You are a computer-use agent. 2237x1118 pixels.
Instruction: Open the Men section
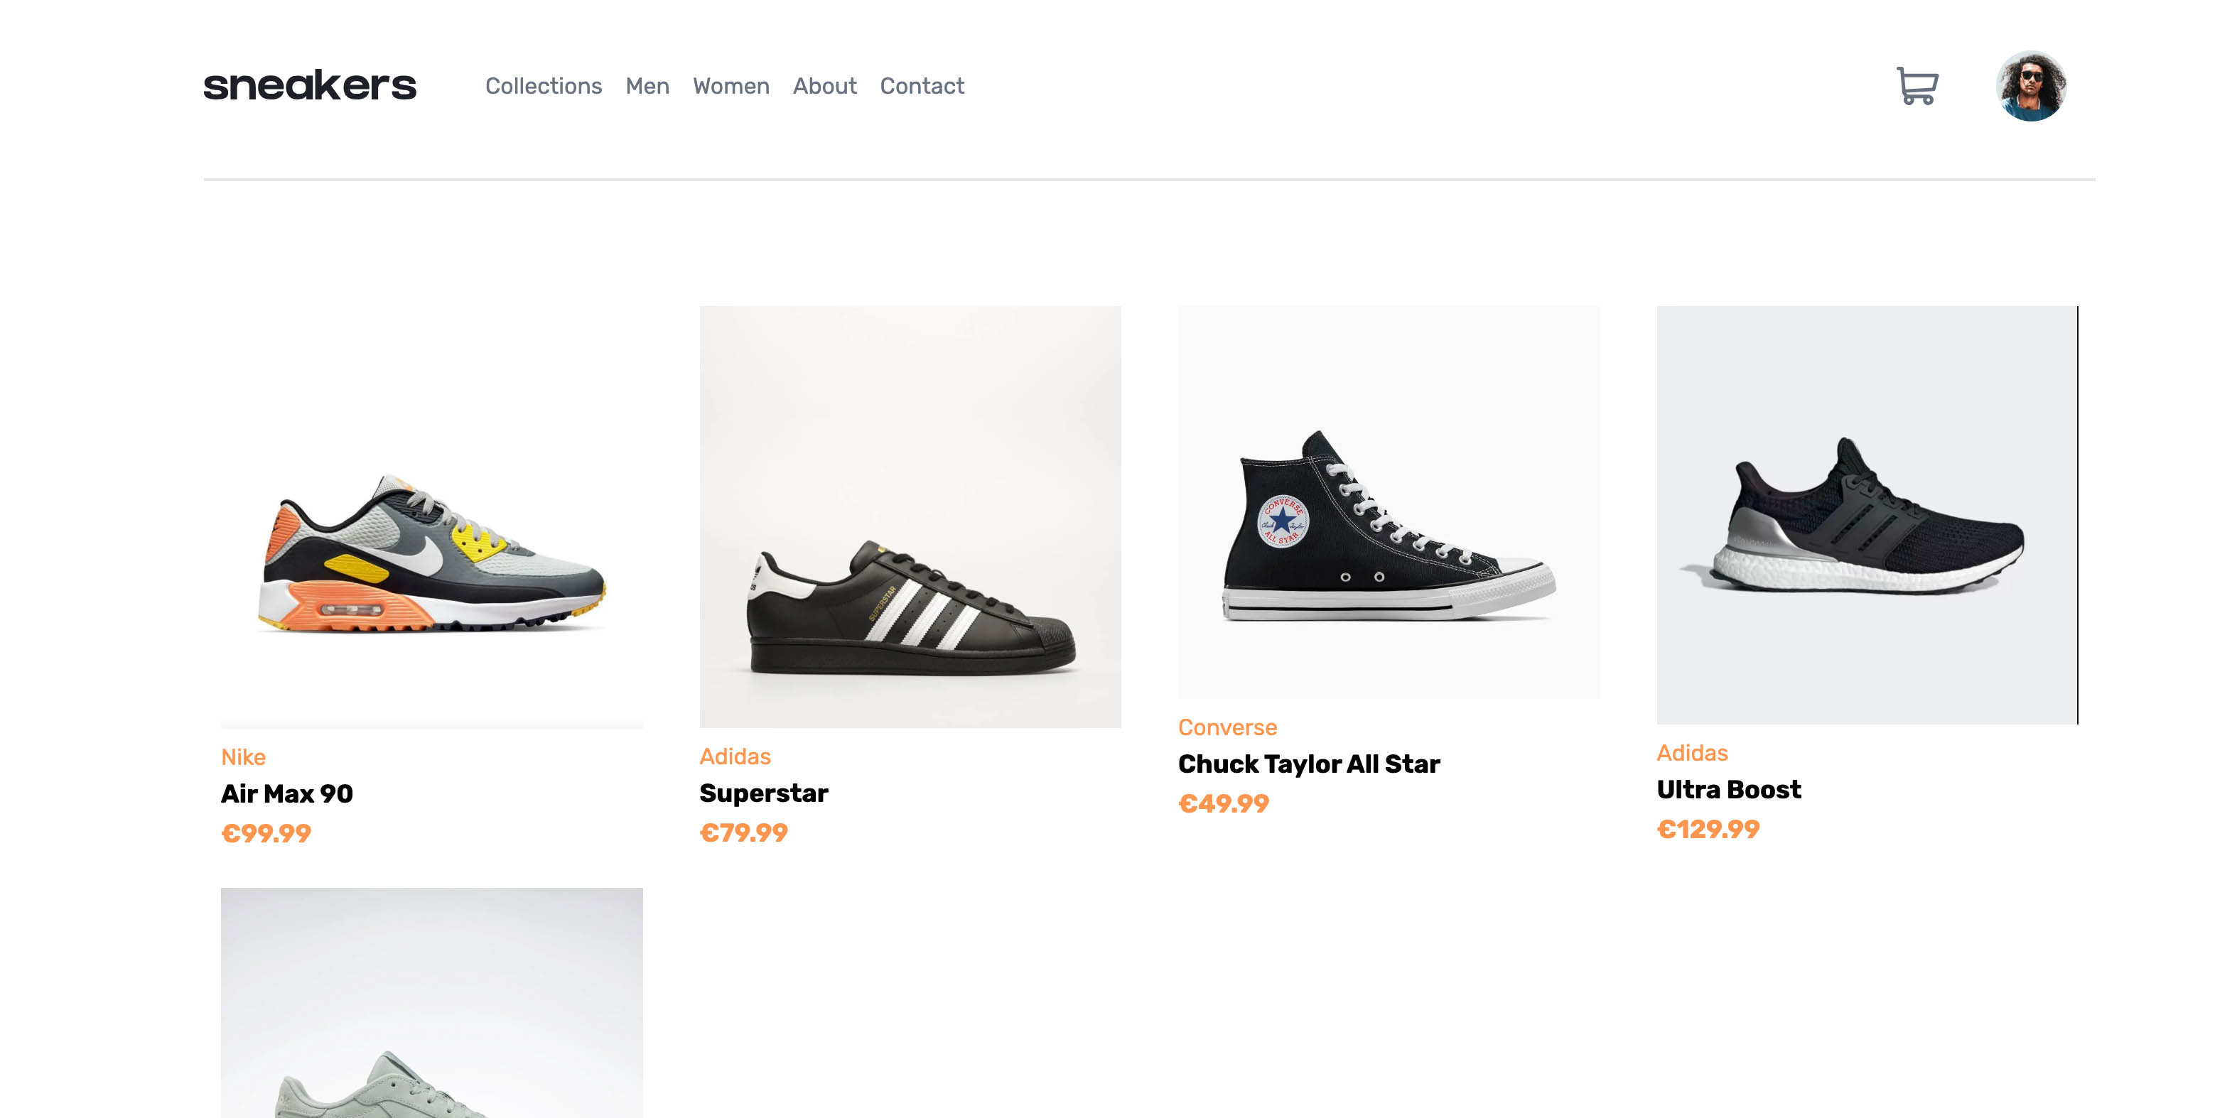[647, 86]
